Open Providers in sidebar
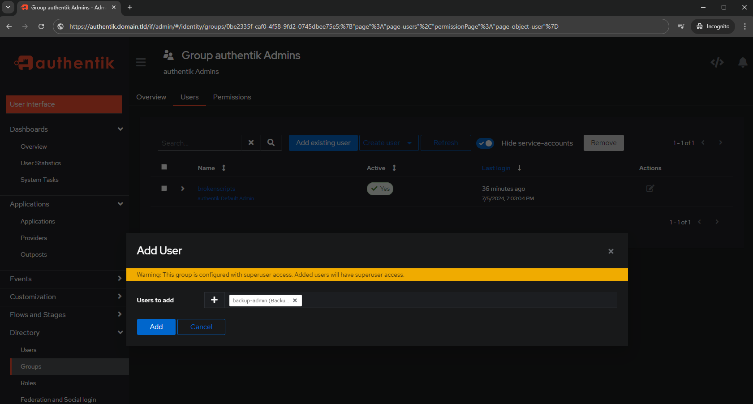Screen dimensions: 753x404 coord(34,238)
